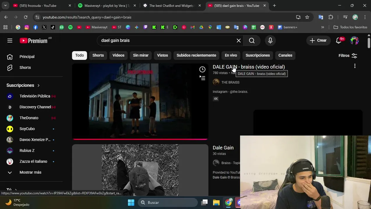Open the Instagram bookmark

point(27,27)
